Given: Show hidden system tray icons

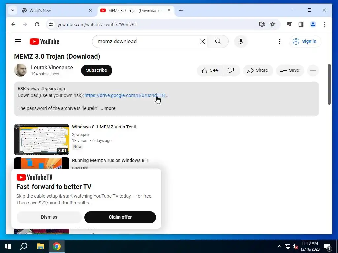Looking at the screenshot, I should pyautogui.click(x=279, y=246).
